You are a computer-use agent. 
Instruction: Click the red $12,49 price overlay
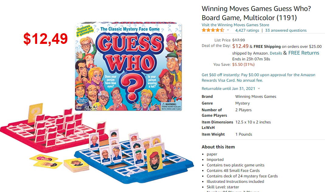pyautogui.click(x=46, y=39)
